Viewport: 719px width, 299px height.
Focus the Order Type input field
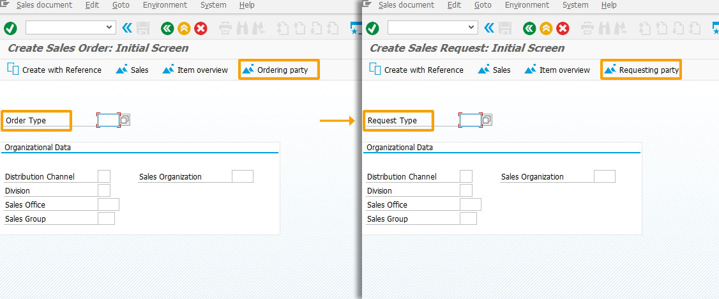click(109, 120)
